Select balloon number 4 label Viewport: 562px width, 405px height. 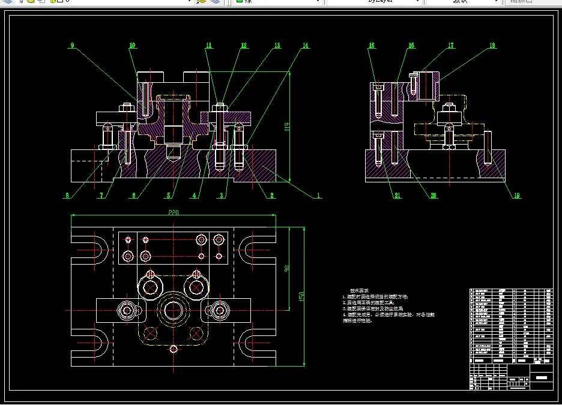195,196
